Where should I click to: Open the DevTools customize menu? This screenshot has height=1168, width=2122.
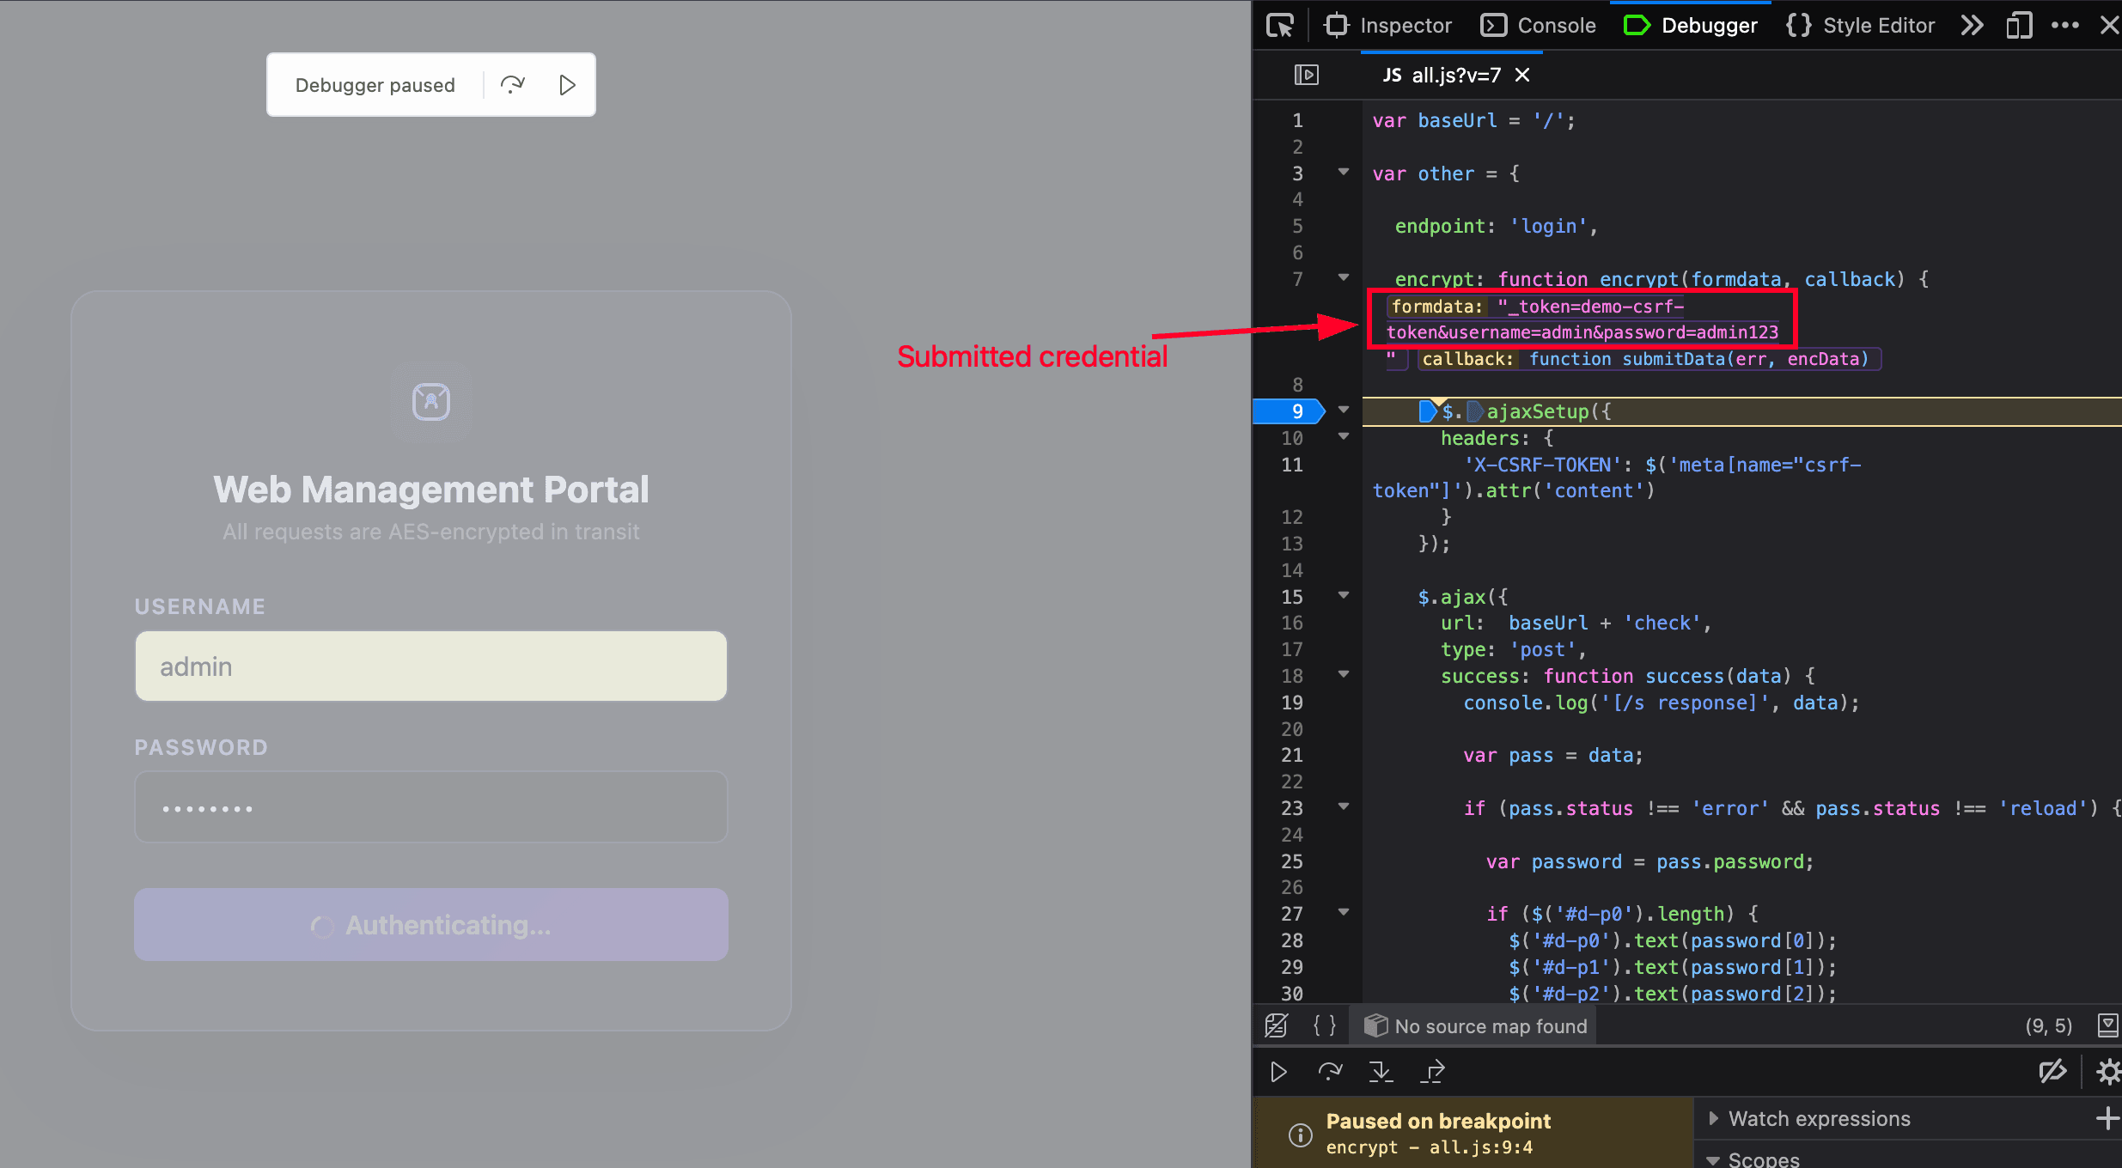point(2066,25)
